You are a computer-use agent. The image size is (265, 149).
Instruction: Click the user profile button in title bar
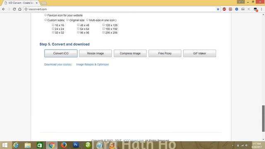(241, 2)
